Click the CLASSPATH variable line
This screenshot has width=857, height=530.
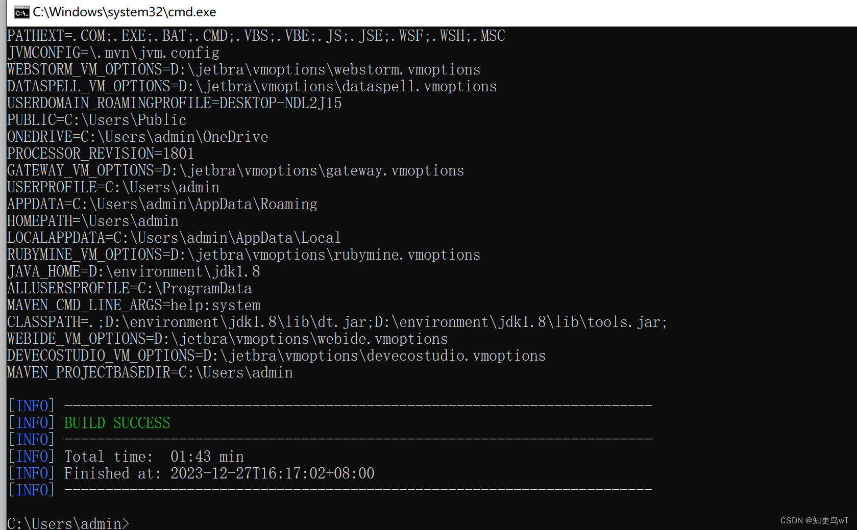337,322
